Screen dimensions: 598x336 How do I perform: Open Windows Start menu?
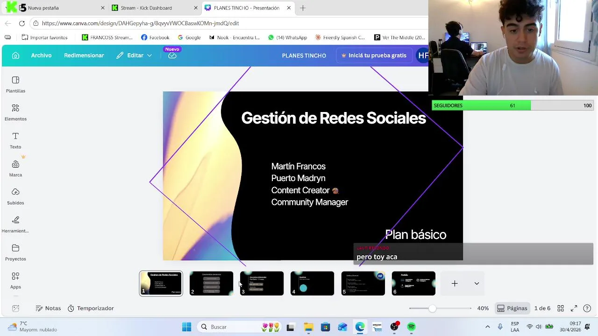186,327
